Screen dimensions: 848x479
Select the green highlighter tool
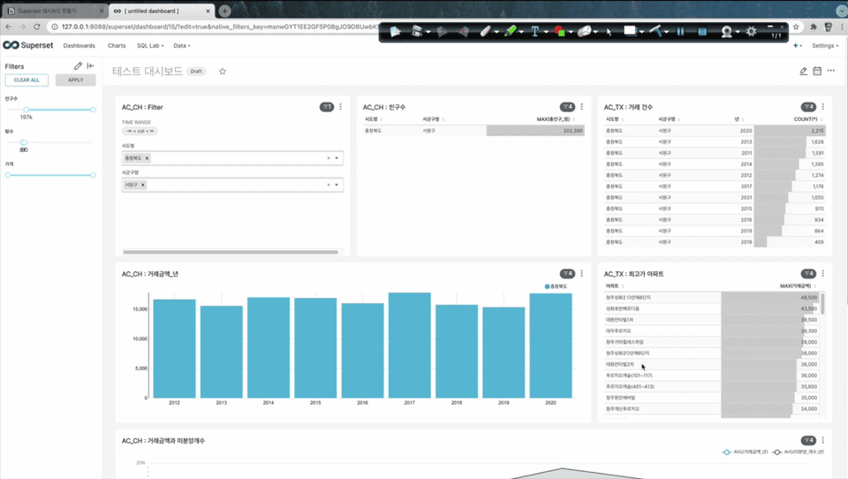510,32
